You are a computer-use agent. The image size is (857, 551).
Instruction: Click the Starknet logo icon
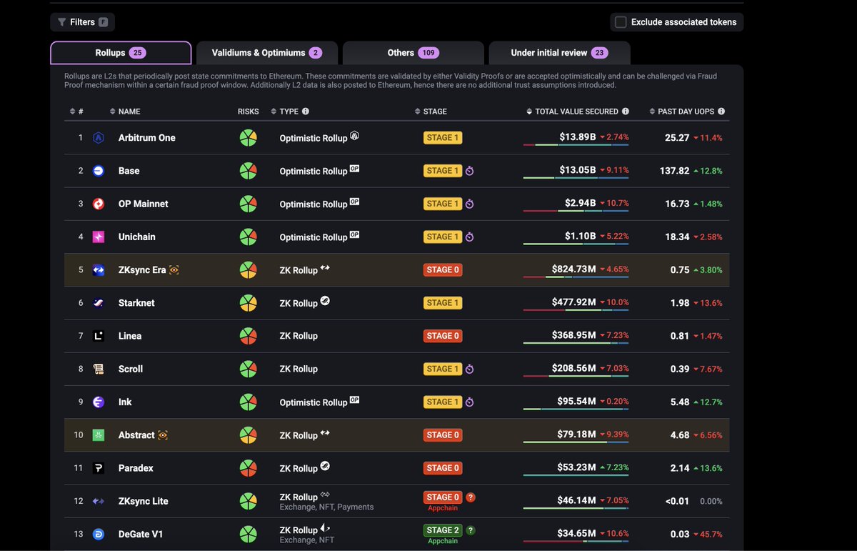pos(99,303)
